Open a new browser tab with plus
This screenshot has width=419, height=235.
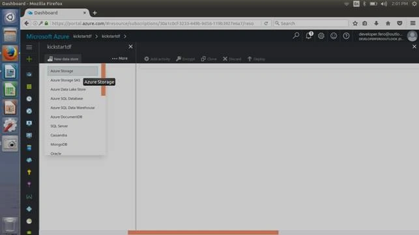point(94,13)
